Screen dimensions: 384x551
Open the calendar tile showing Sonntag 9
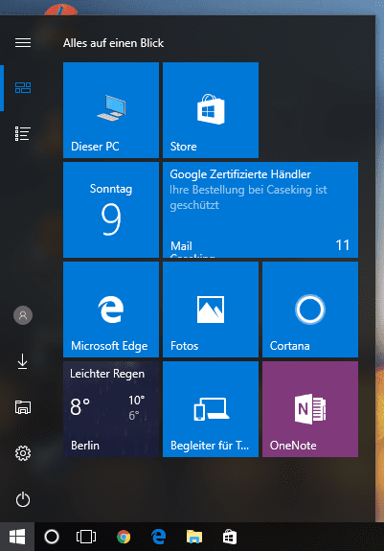click(x=111, y=210)
